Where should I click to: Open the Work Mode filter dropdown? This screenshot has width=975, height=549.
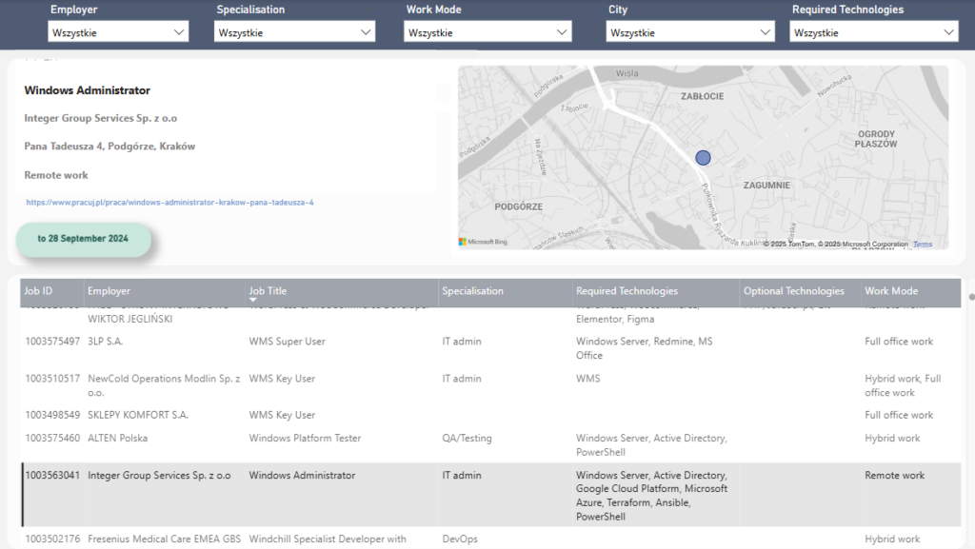pyautogui.click(x=487, y=32)
